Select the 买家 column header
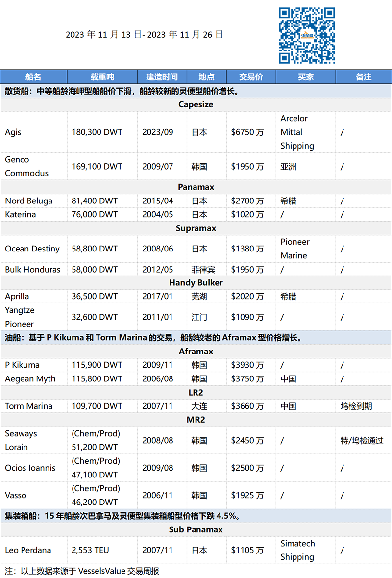Viewport: 392px width, 578px height. (306, 76)
